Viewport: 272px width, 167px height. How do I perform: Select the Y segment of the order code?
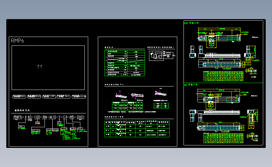pos(60,117)
